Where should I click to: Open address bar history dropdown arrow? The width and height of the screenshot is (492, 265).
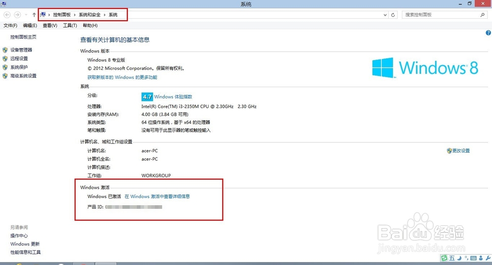pos(385,15)
